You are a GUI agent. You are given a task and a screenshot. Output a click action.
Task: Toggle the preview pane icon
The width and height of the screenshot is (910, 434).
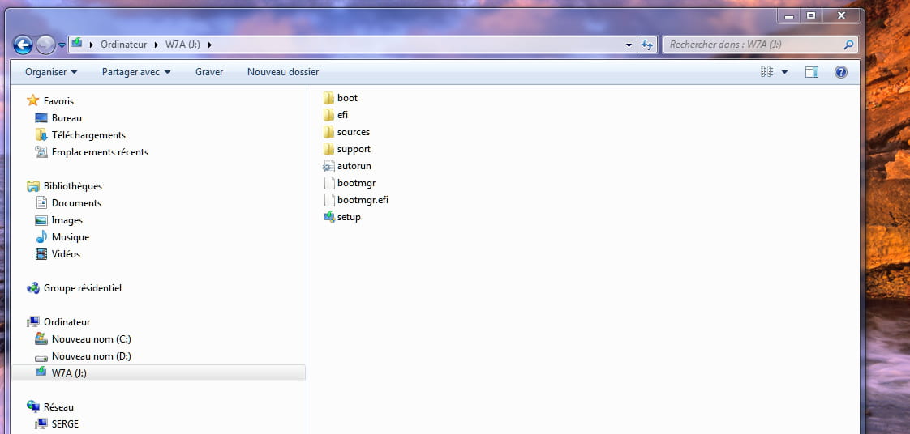(812, 72)
